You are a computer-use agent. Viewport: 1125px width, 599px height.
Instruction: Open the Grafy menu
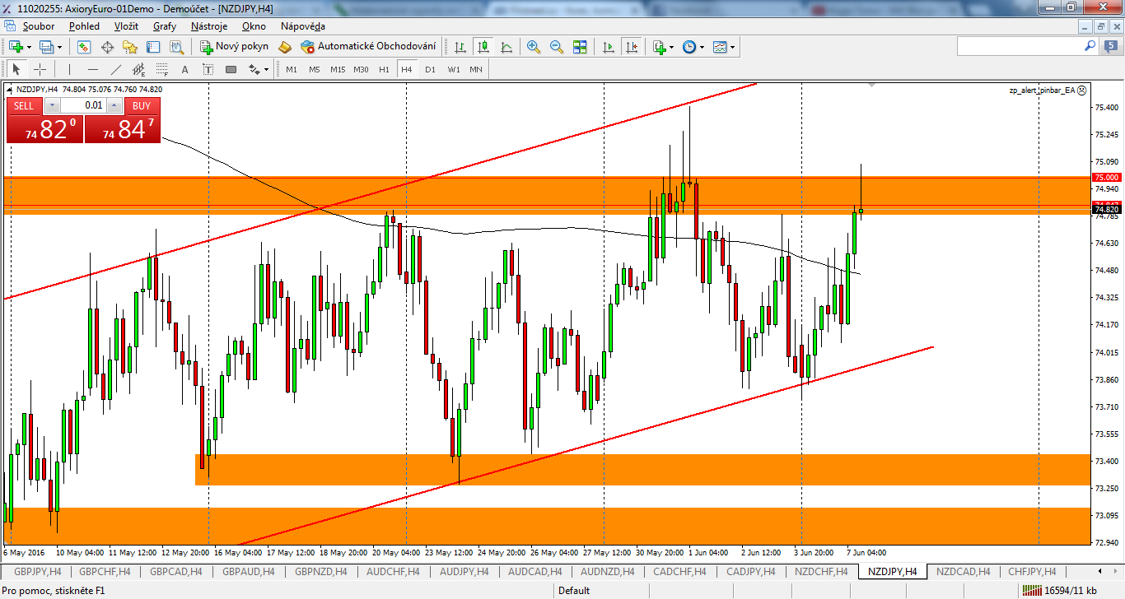165,26
